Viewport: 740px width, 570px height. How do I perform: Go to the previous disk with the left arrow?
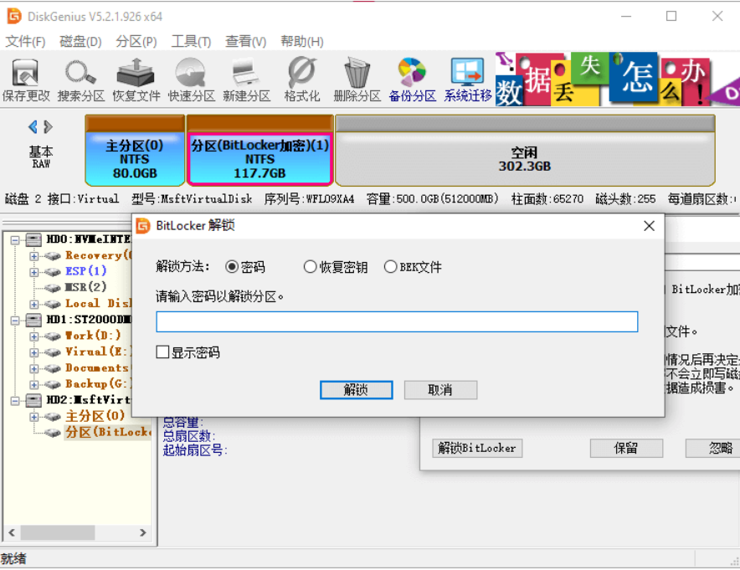point(33,127)
